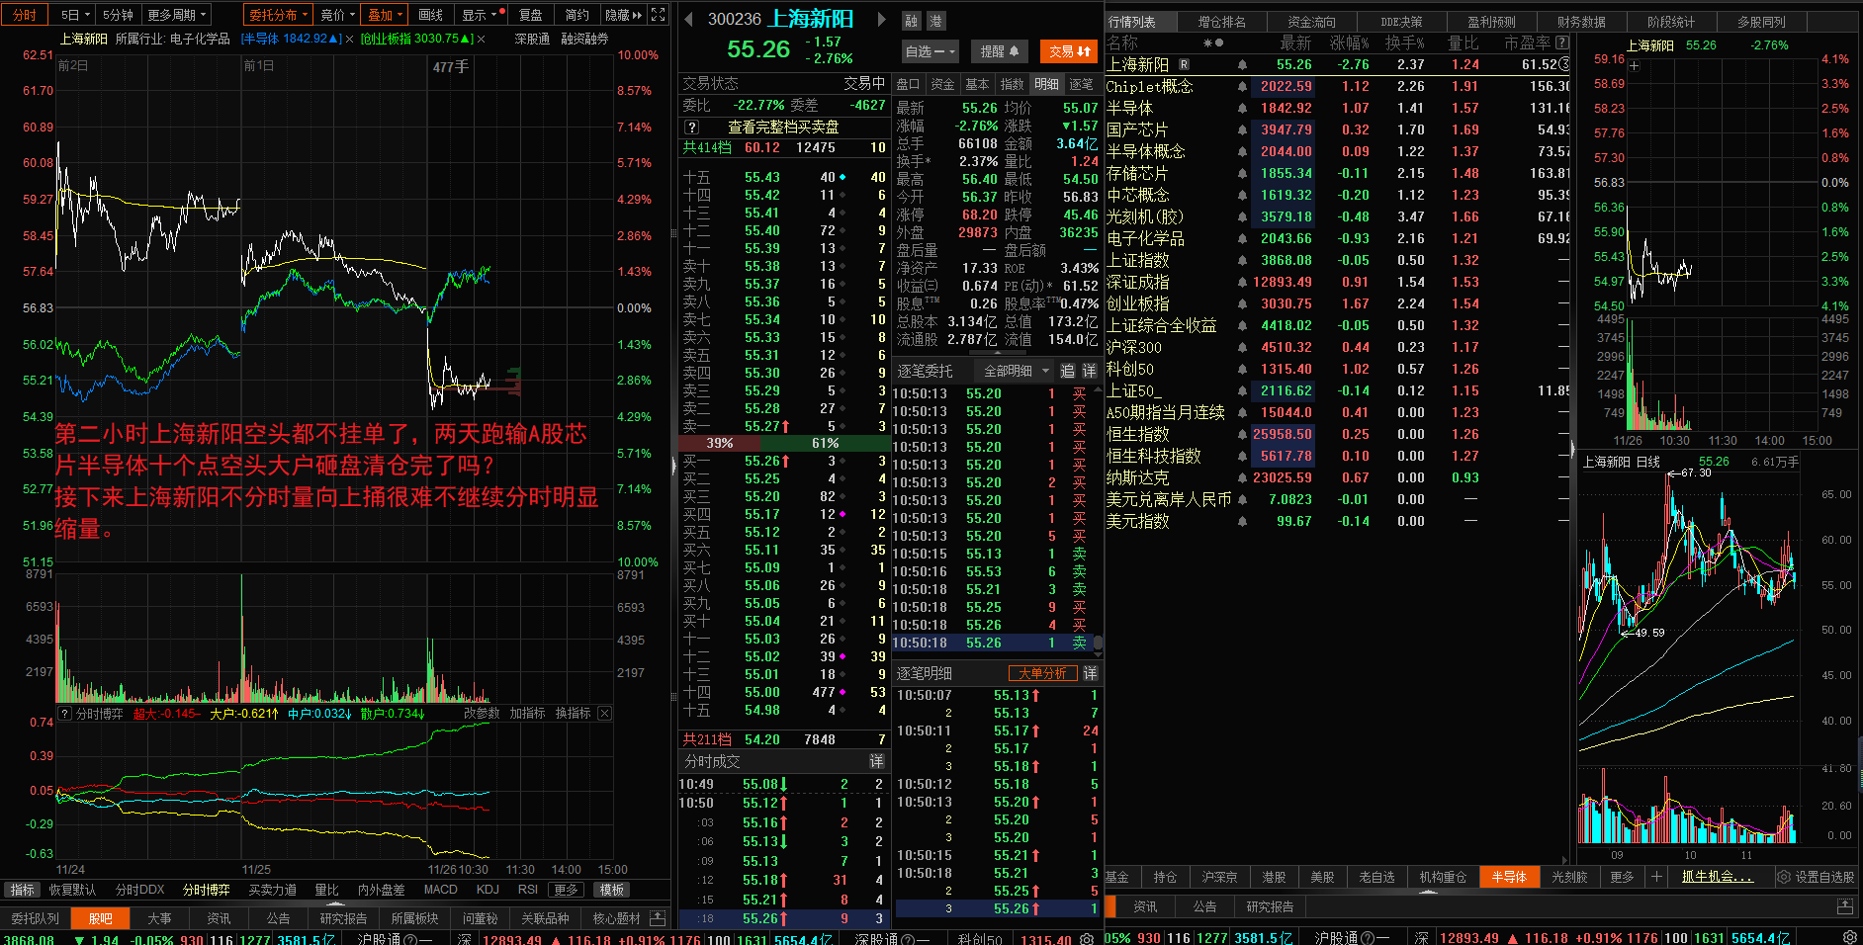Open 显示 display options dropdown
This screenshot has height=945, width=1863.
coord(480,15)
